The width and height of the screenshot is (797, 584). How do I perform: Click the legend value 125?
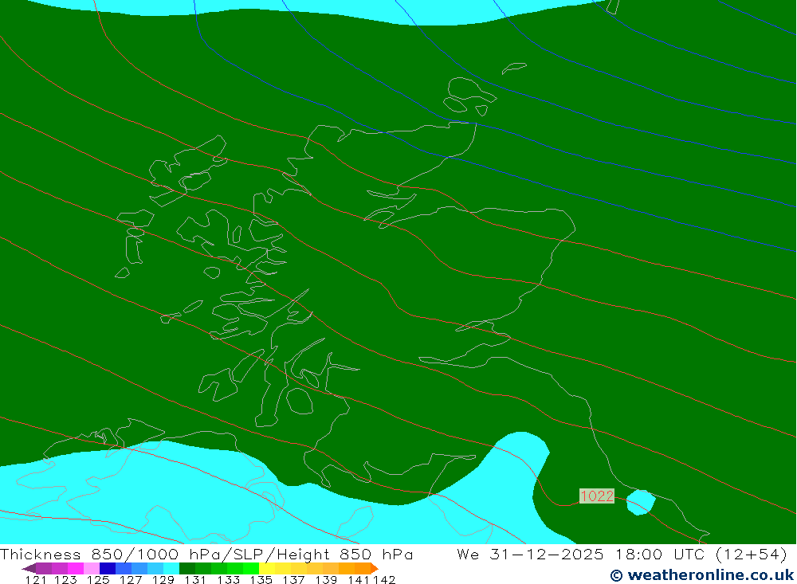click(x=98, y=579)
